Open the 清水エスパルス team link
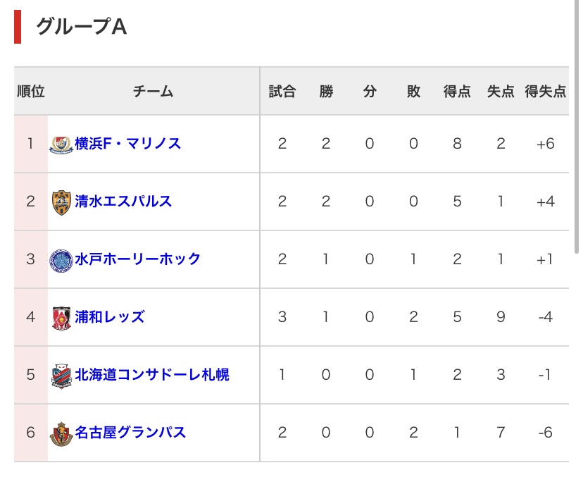This screenshot has width=583, height=482. [123, 201]
